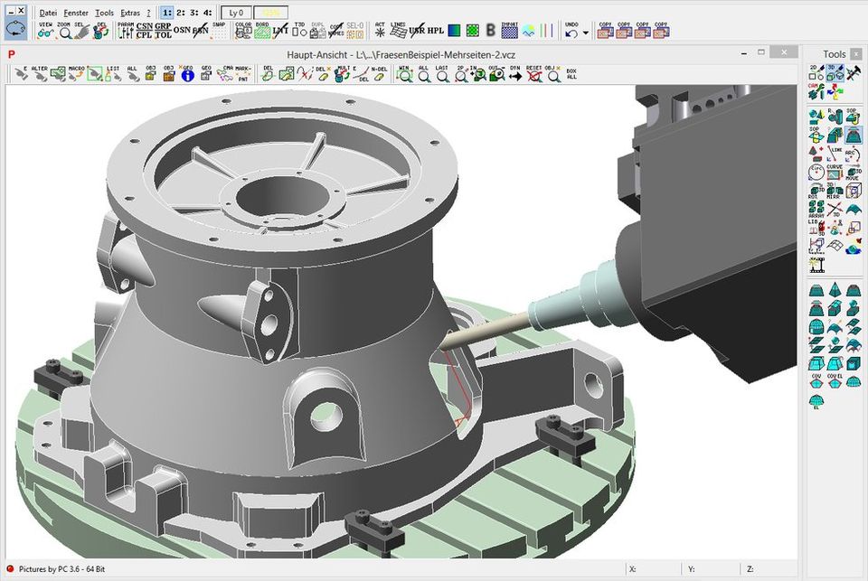This screenshot has height=581, width=868.
Task: Select the 3D modeling mode icon
Action: click(835, 72)
